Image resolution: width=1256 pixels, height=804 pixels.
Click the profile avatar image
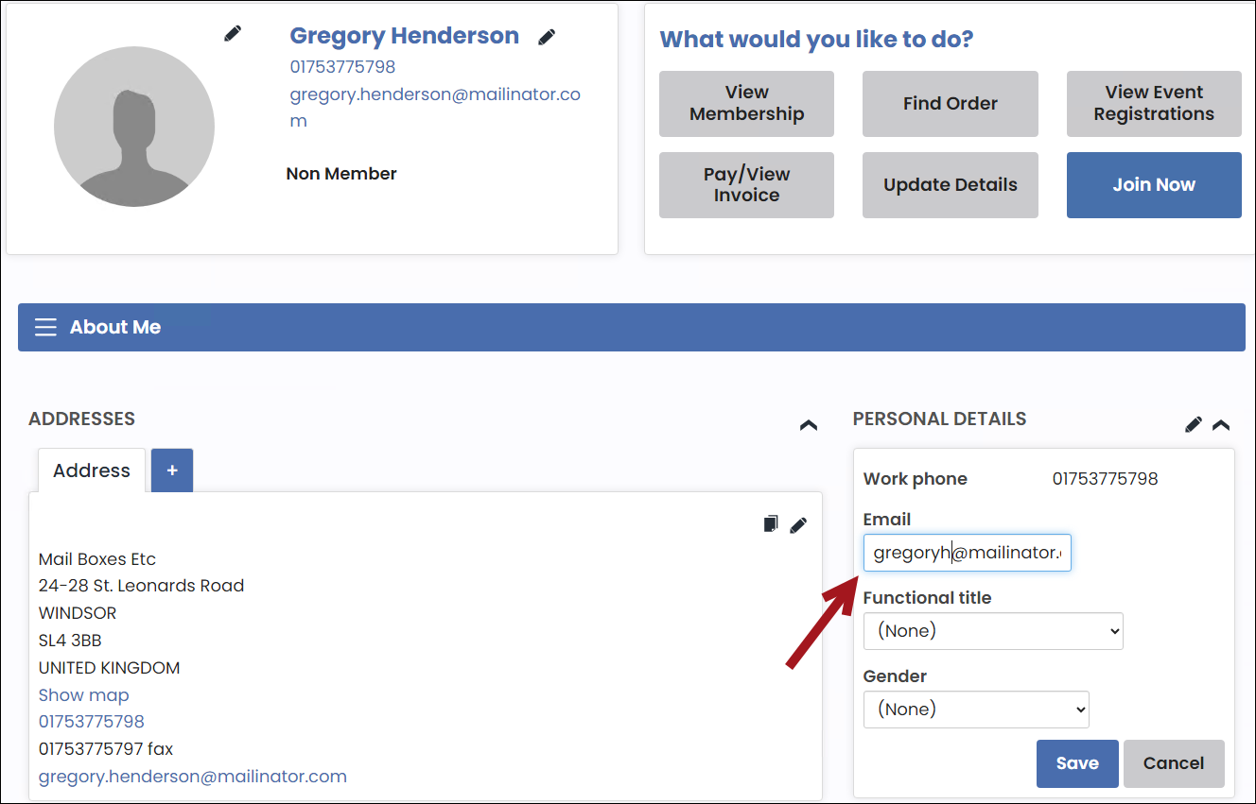[x=134, y=127]
